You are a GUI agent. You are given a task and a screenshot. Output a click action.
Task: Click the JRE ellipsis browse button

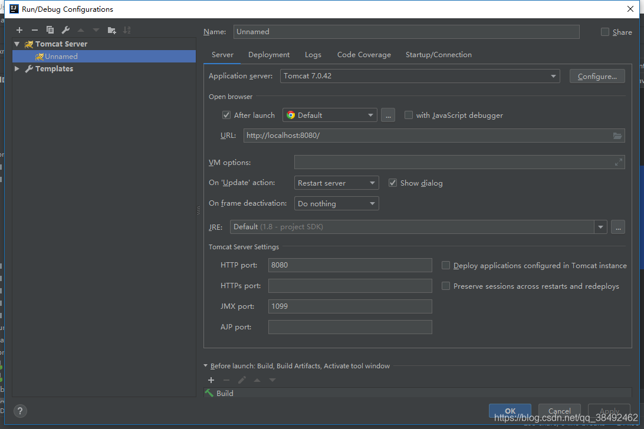coord(618,227)
